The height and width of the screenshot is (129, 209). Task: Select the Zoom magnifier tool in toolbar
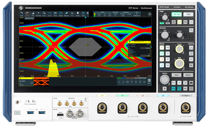tap(44, 14)
